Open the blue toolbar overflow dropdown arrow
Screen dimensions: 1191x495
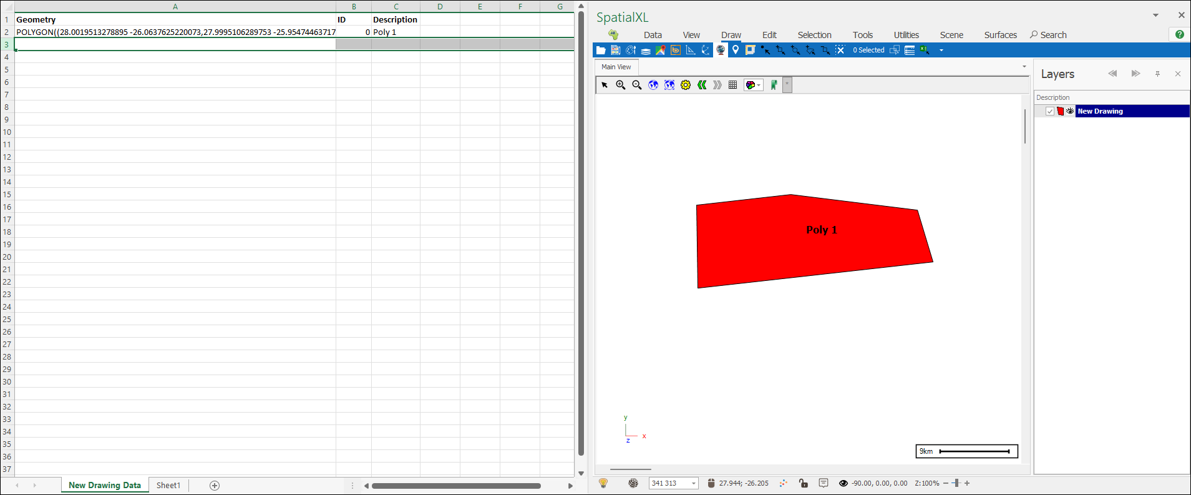tap(941, 50)
